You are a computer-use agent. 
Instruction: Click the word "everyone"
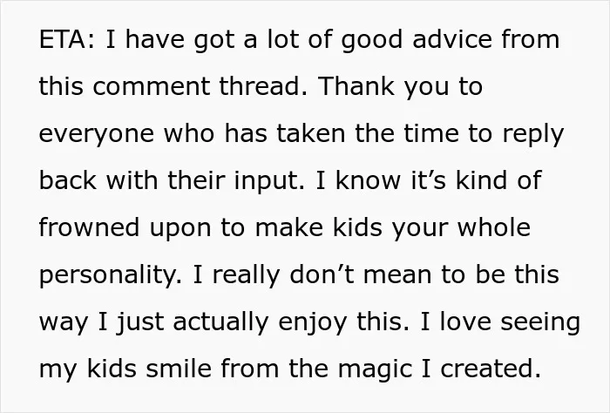click(x=97, y=135)
